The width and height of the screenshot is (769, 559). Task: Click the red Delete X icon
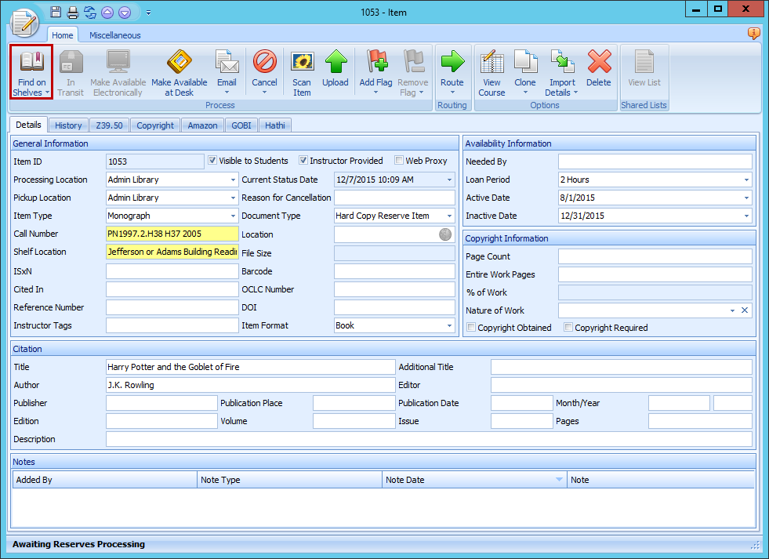[599, 63]
